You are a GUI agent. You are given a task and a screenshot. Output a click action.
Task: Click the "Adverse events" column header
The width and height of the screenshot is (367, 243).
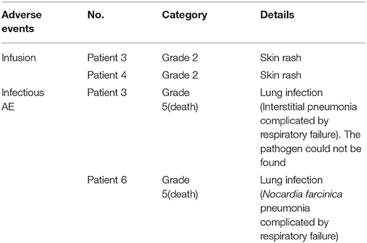[x=22, y=22]
